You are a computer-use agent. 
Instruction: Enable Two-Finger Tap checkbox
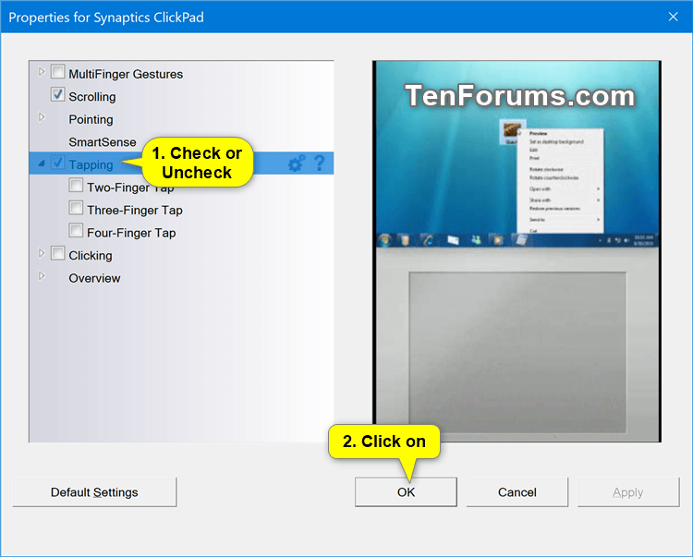[76, 185]
